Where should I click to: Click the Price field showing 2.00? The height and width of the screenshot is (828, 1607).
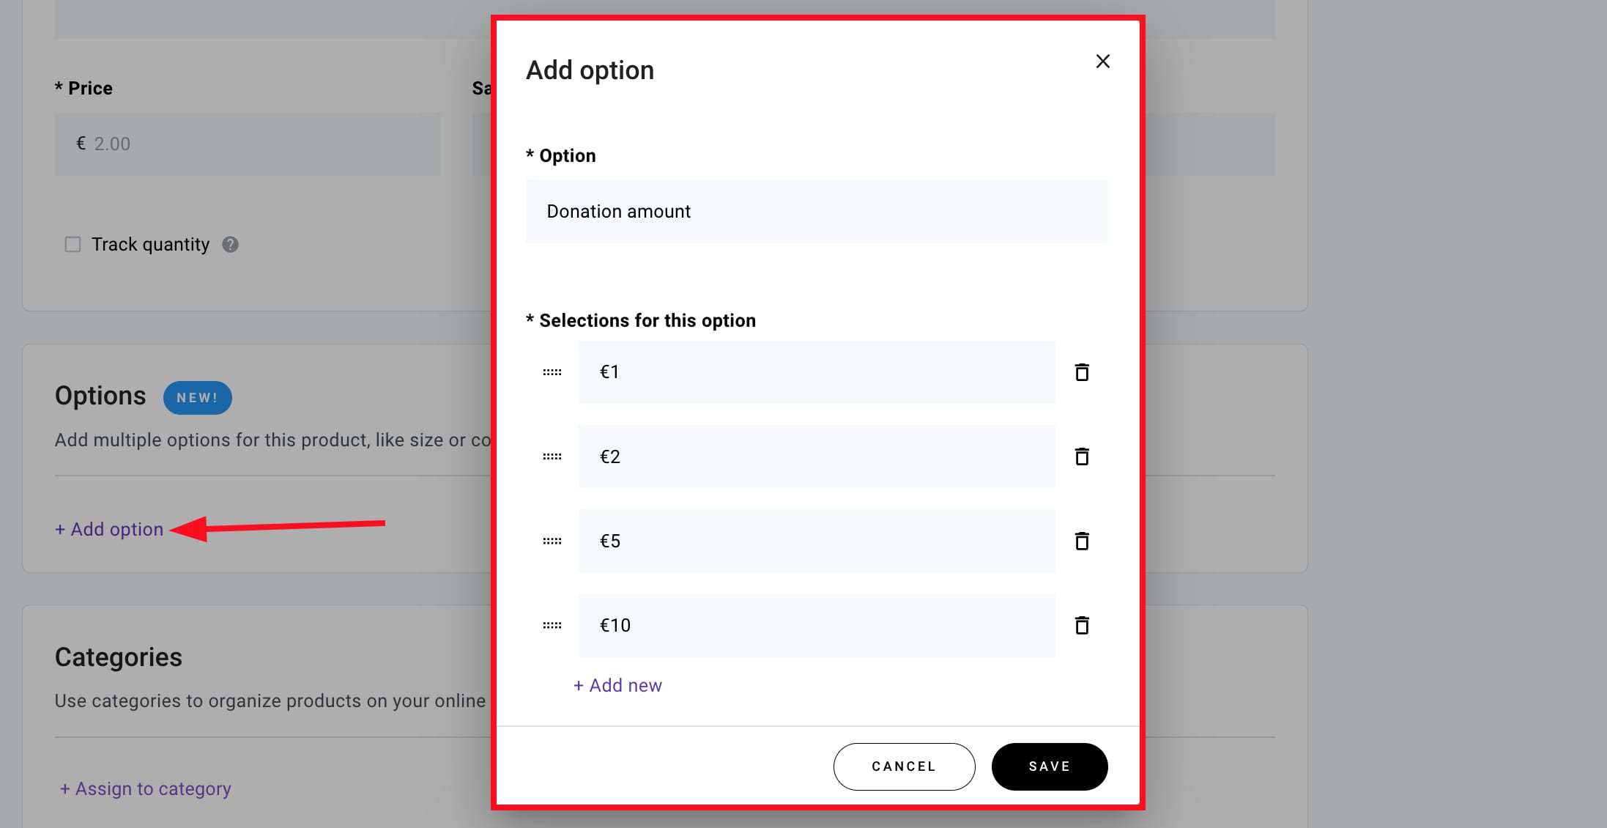(248, 144)
